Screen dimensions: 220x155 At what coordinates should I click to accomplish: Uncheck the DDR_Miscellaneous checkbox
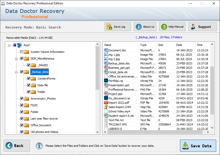pos(22,58)
